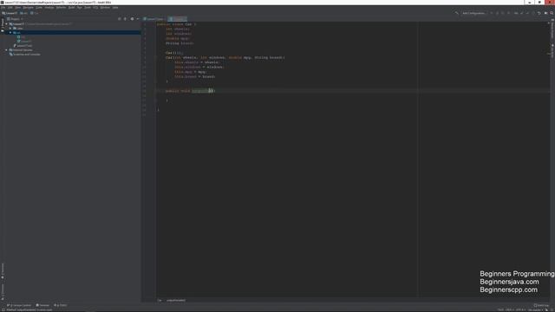
Task: Open the Tools menu
Action: (88, 8)
